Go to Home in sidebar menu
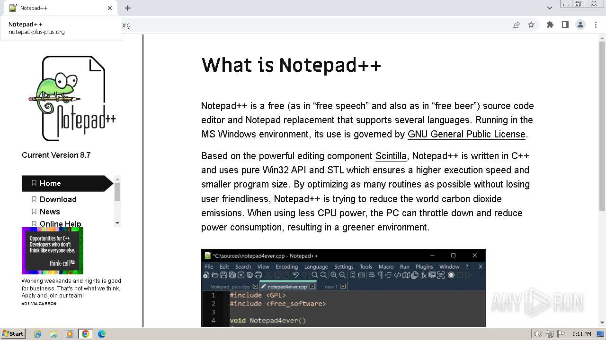Viewport: 606px width, 340px height. point(67,183)
